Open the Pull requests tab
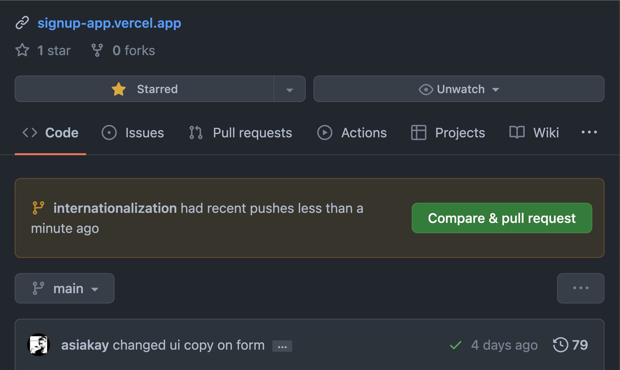Image resolution: width=620 pixels, height=370 pixels. pyautogui.click(x=241, y=133)
